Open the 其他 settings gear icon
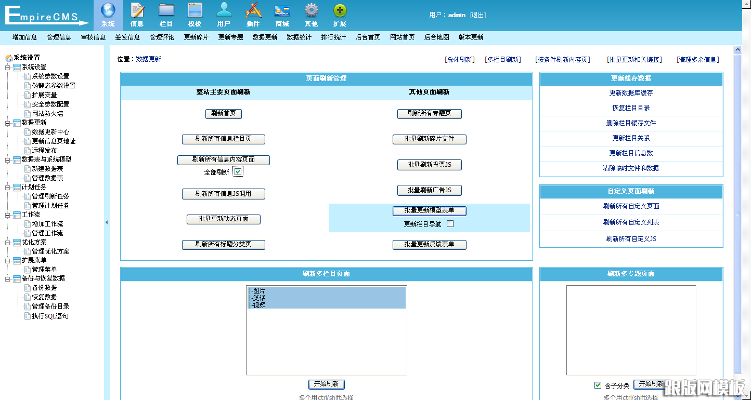This screenshot has height=400, width=751. 311,15
